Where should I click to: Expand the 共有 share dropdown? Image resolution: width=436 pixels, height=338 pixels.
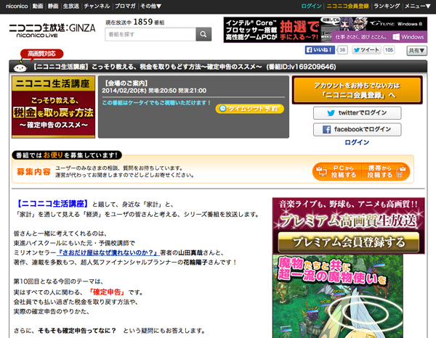tap(416, 51)
